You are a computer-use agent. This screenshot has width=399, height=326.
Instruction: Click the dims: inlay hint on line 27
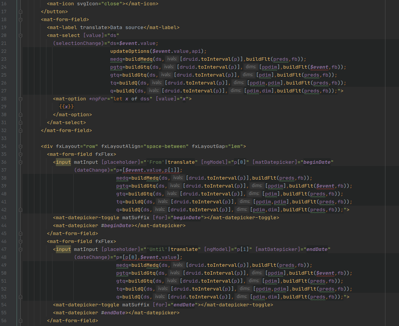[x=236, y=91]
